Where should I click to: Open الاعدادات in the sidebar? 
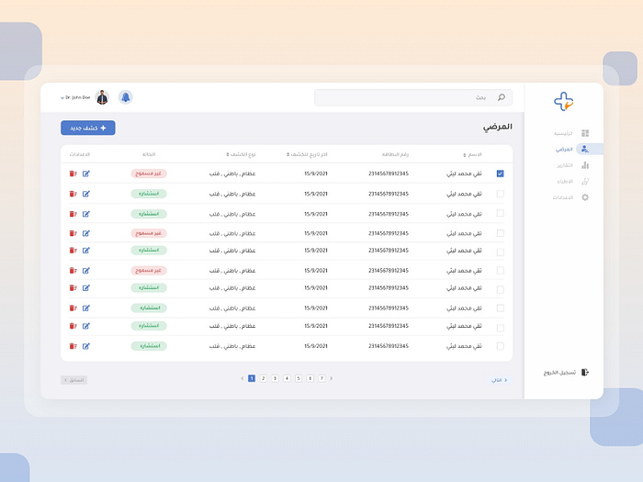coord(570,197)
